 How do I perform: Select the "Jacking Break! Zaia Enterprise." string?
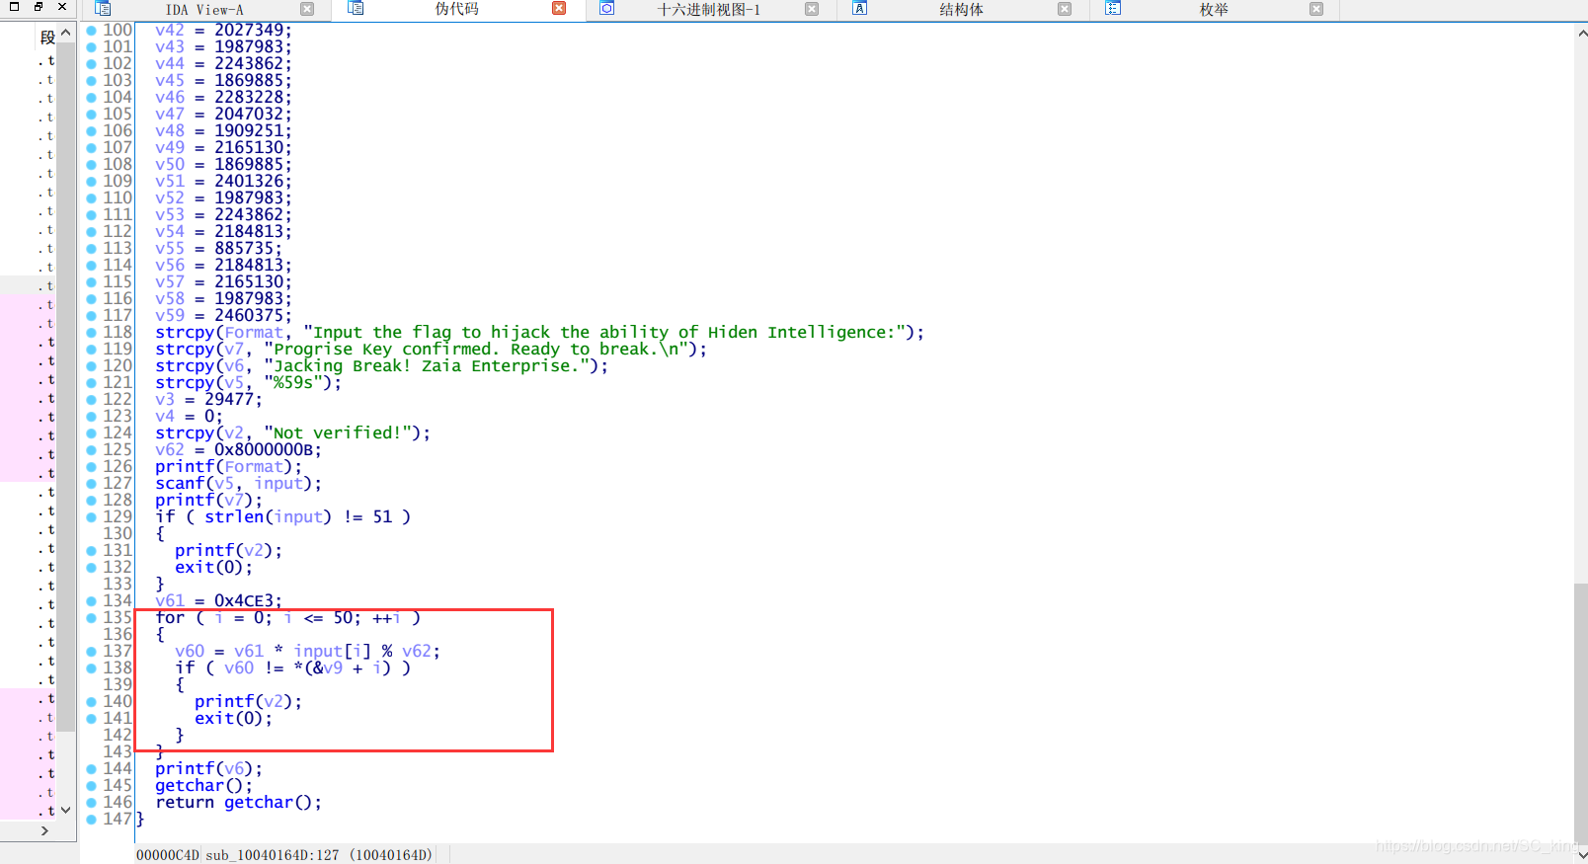tap(427, 366)
